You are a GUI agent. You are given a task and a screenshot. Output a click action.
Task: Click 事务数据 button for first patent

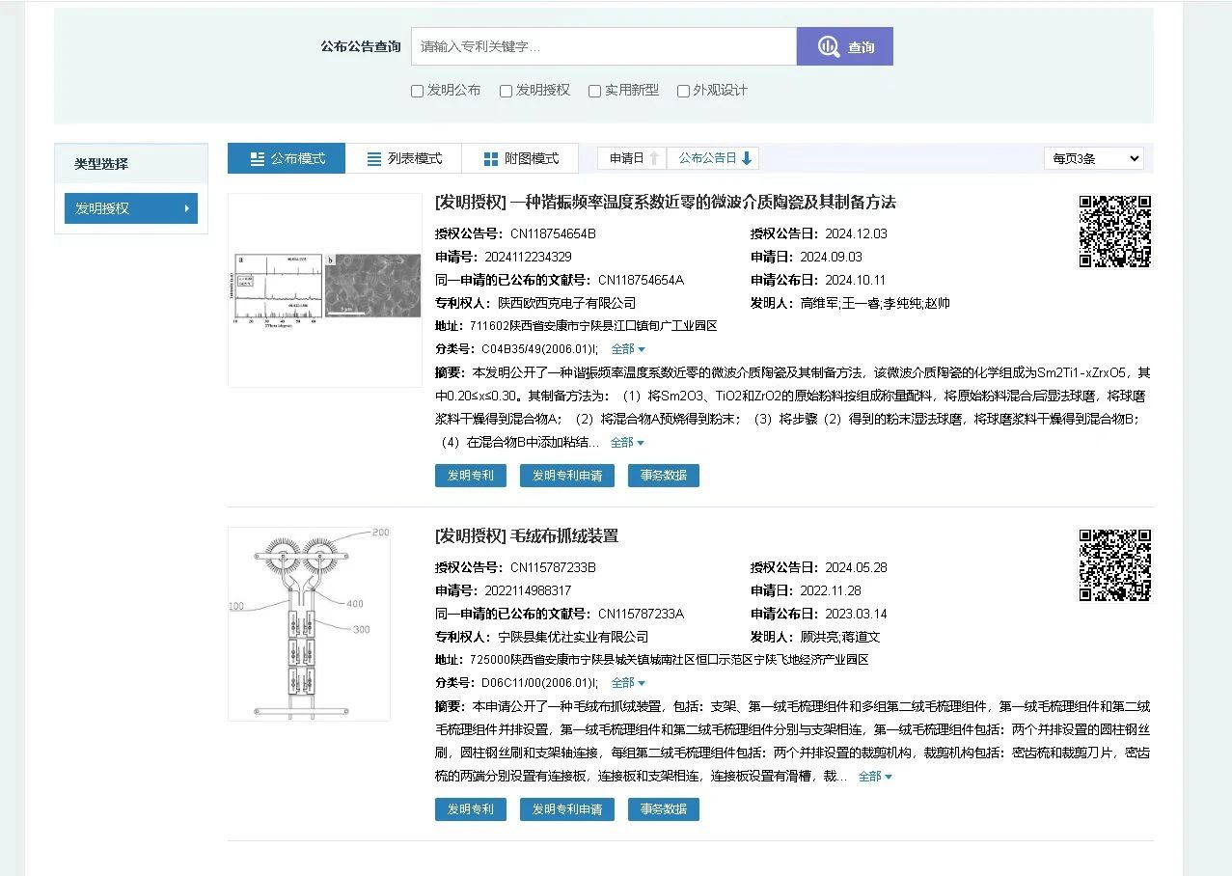[663, 476]
